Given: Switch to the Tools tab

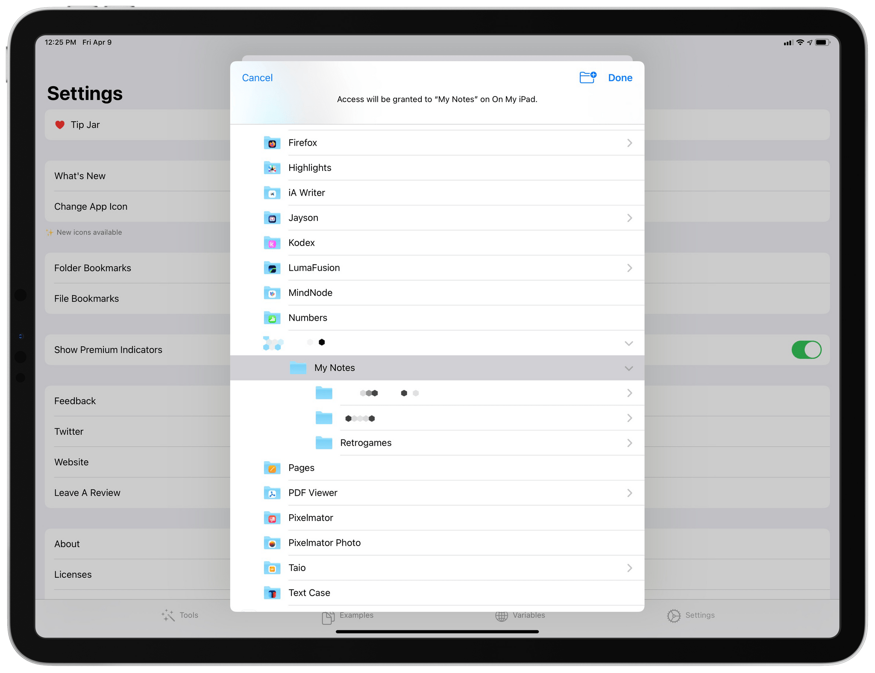Looking at the screenshot, I should (180, 615).
